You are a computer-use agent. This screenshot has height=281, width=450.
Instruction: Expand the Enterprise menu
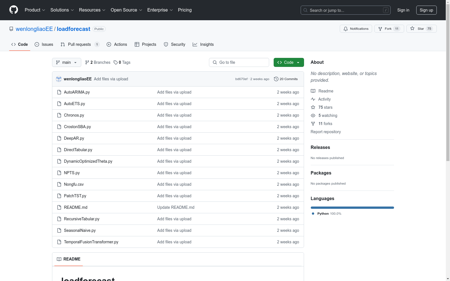(x=160, y=10)
